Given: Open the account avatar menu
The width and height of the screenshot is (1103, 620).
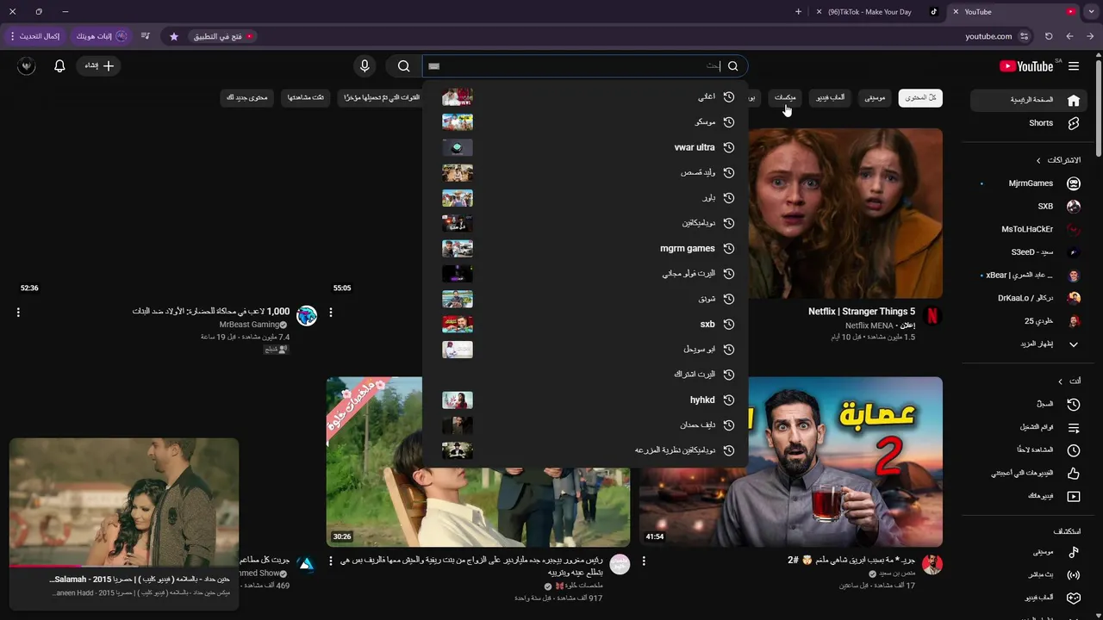Looking at the screenshot, I should click(27, 66).
